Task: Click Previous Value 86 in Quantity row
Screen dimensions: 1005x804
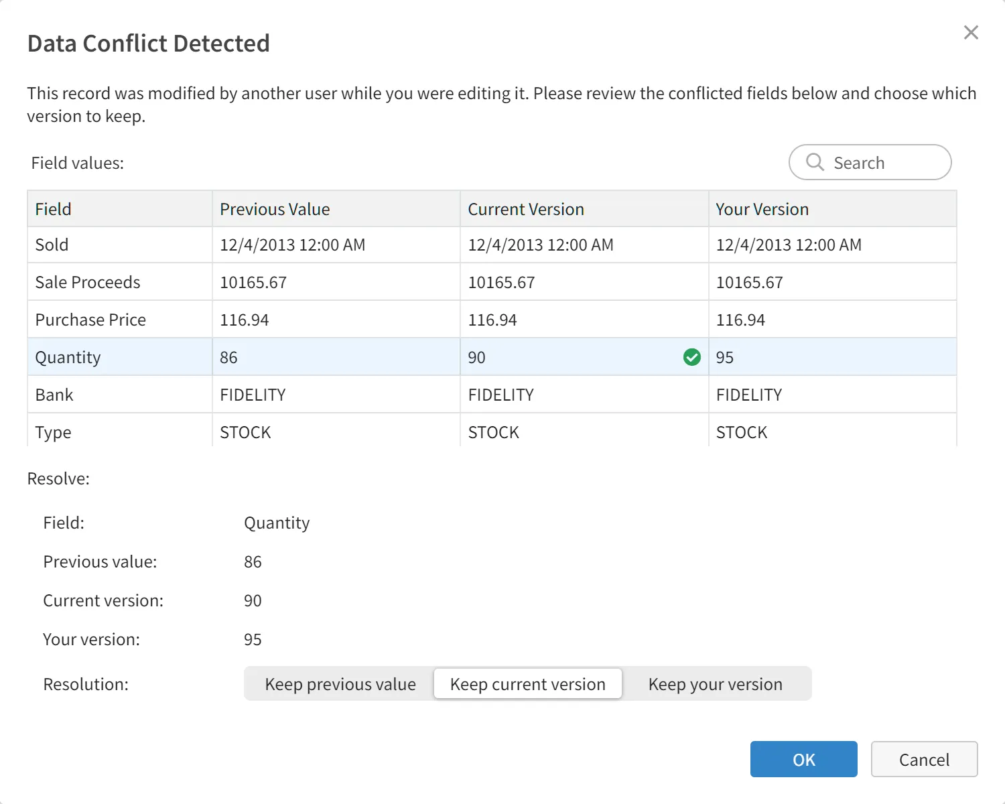Action: point(228,358)
